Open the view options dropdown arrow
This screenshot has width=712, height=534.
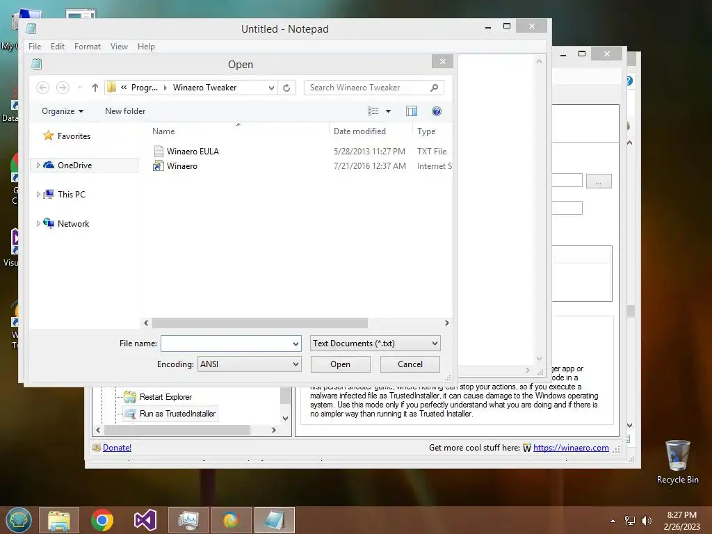point(388,111)
